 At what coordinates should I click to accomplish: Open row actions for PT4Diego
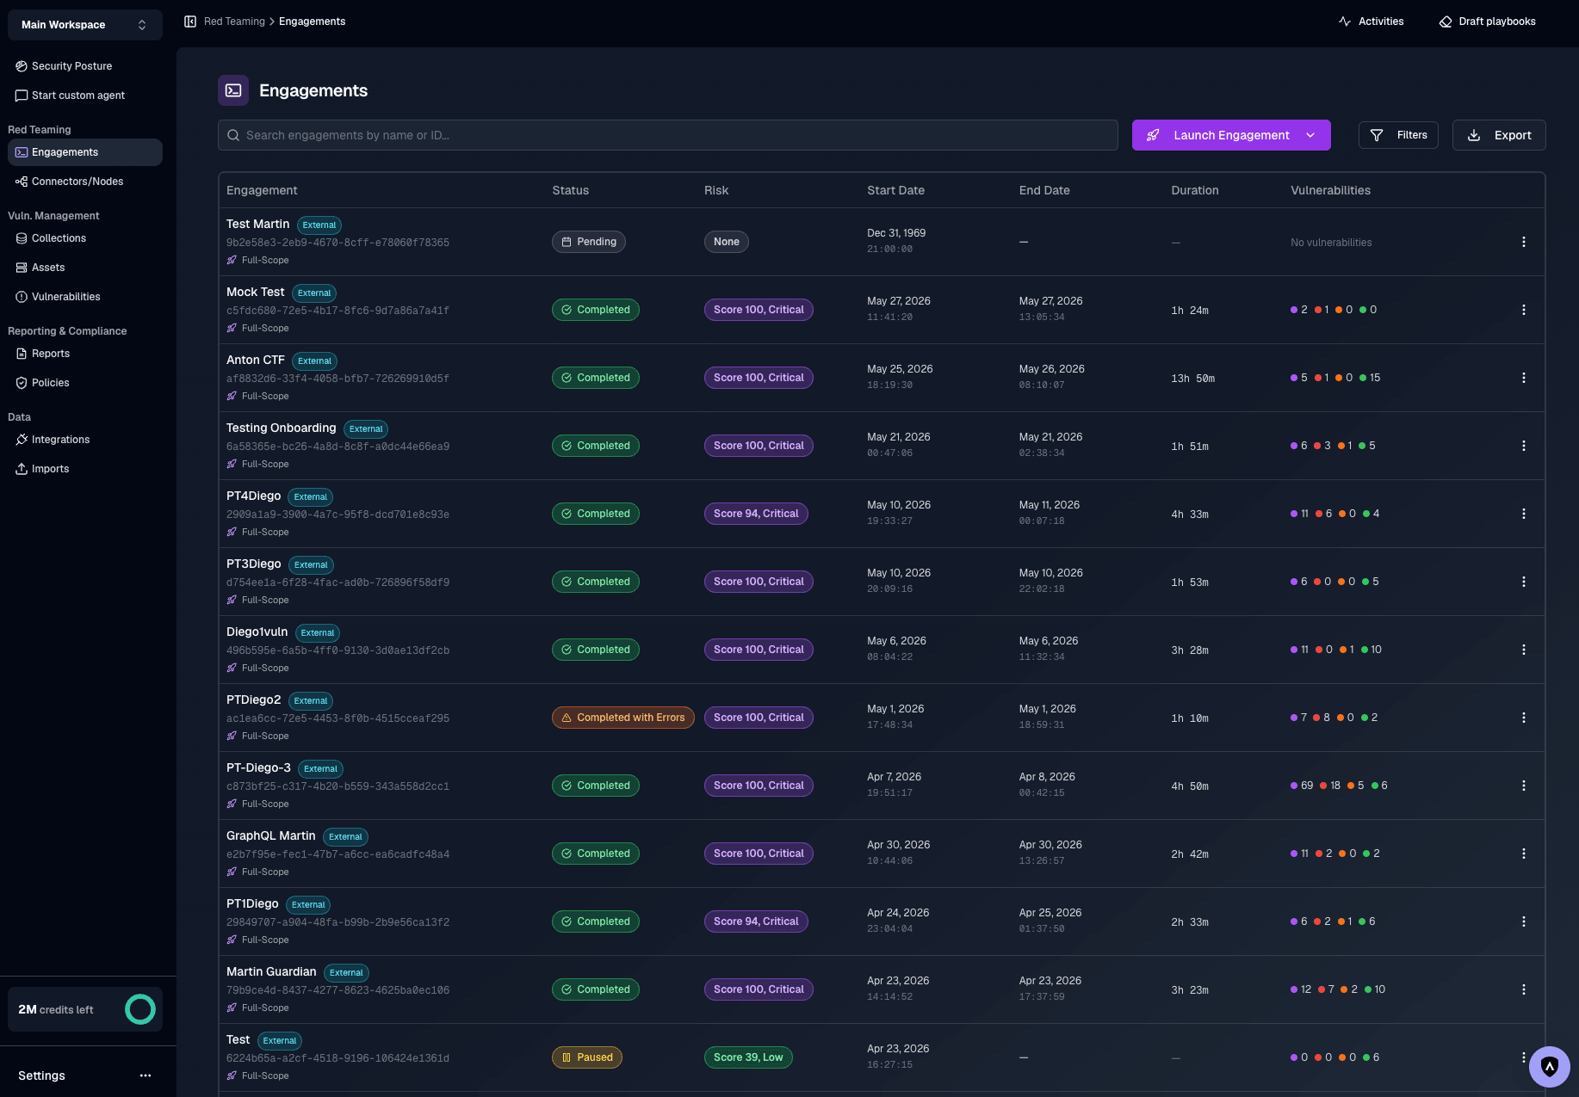(1524, 514)
